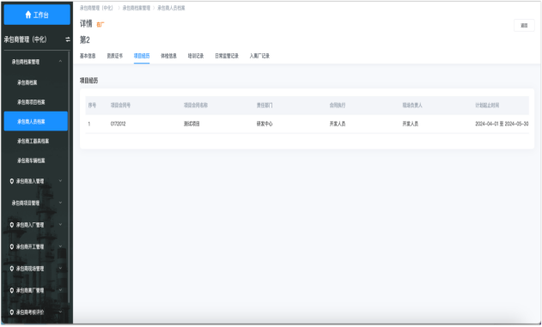Image resolution: width=542 pixels, height=327 pixels.
Task: Click the 承包商项目管理 menu label
Action: [x=26, y=203]
